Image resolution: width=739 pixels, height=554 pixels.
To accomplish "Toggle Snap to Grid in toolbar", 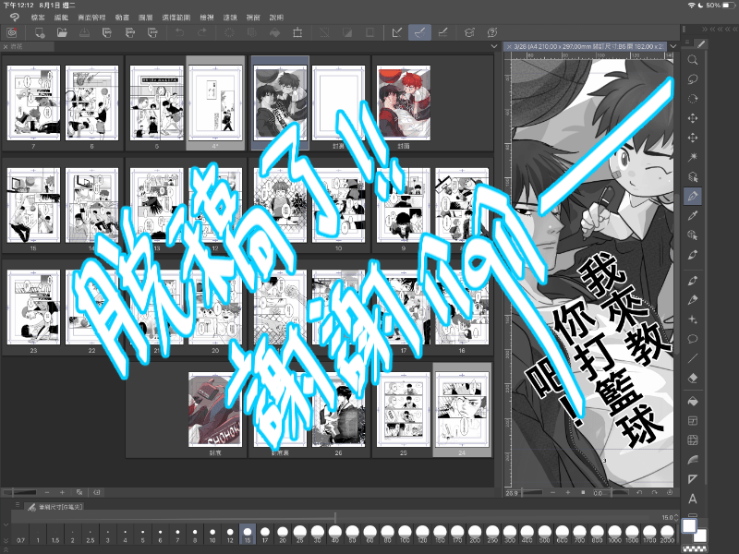I will (443, 32).
